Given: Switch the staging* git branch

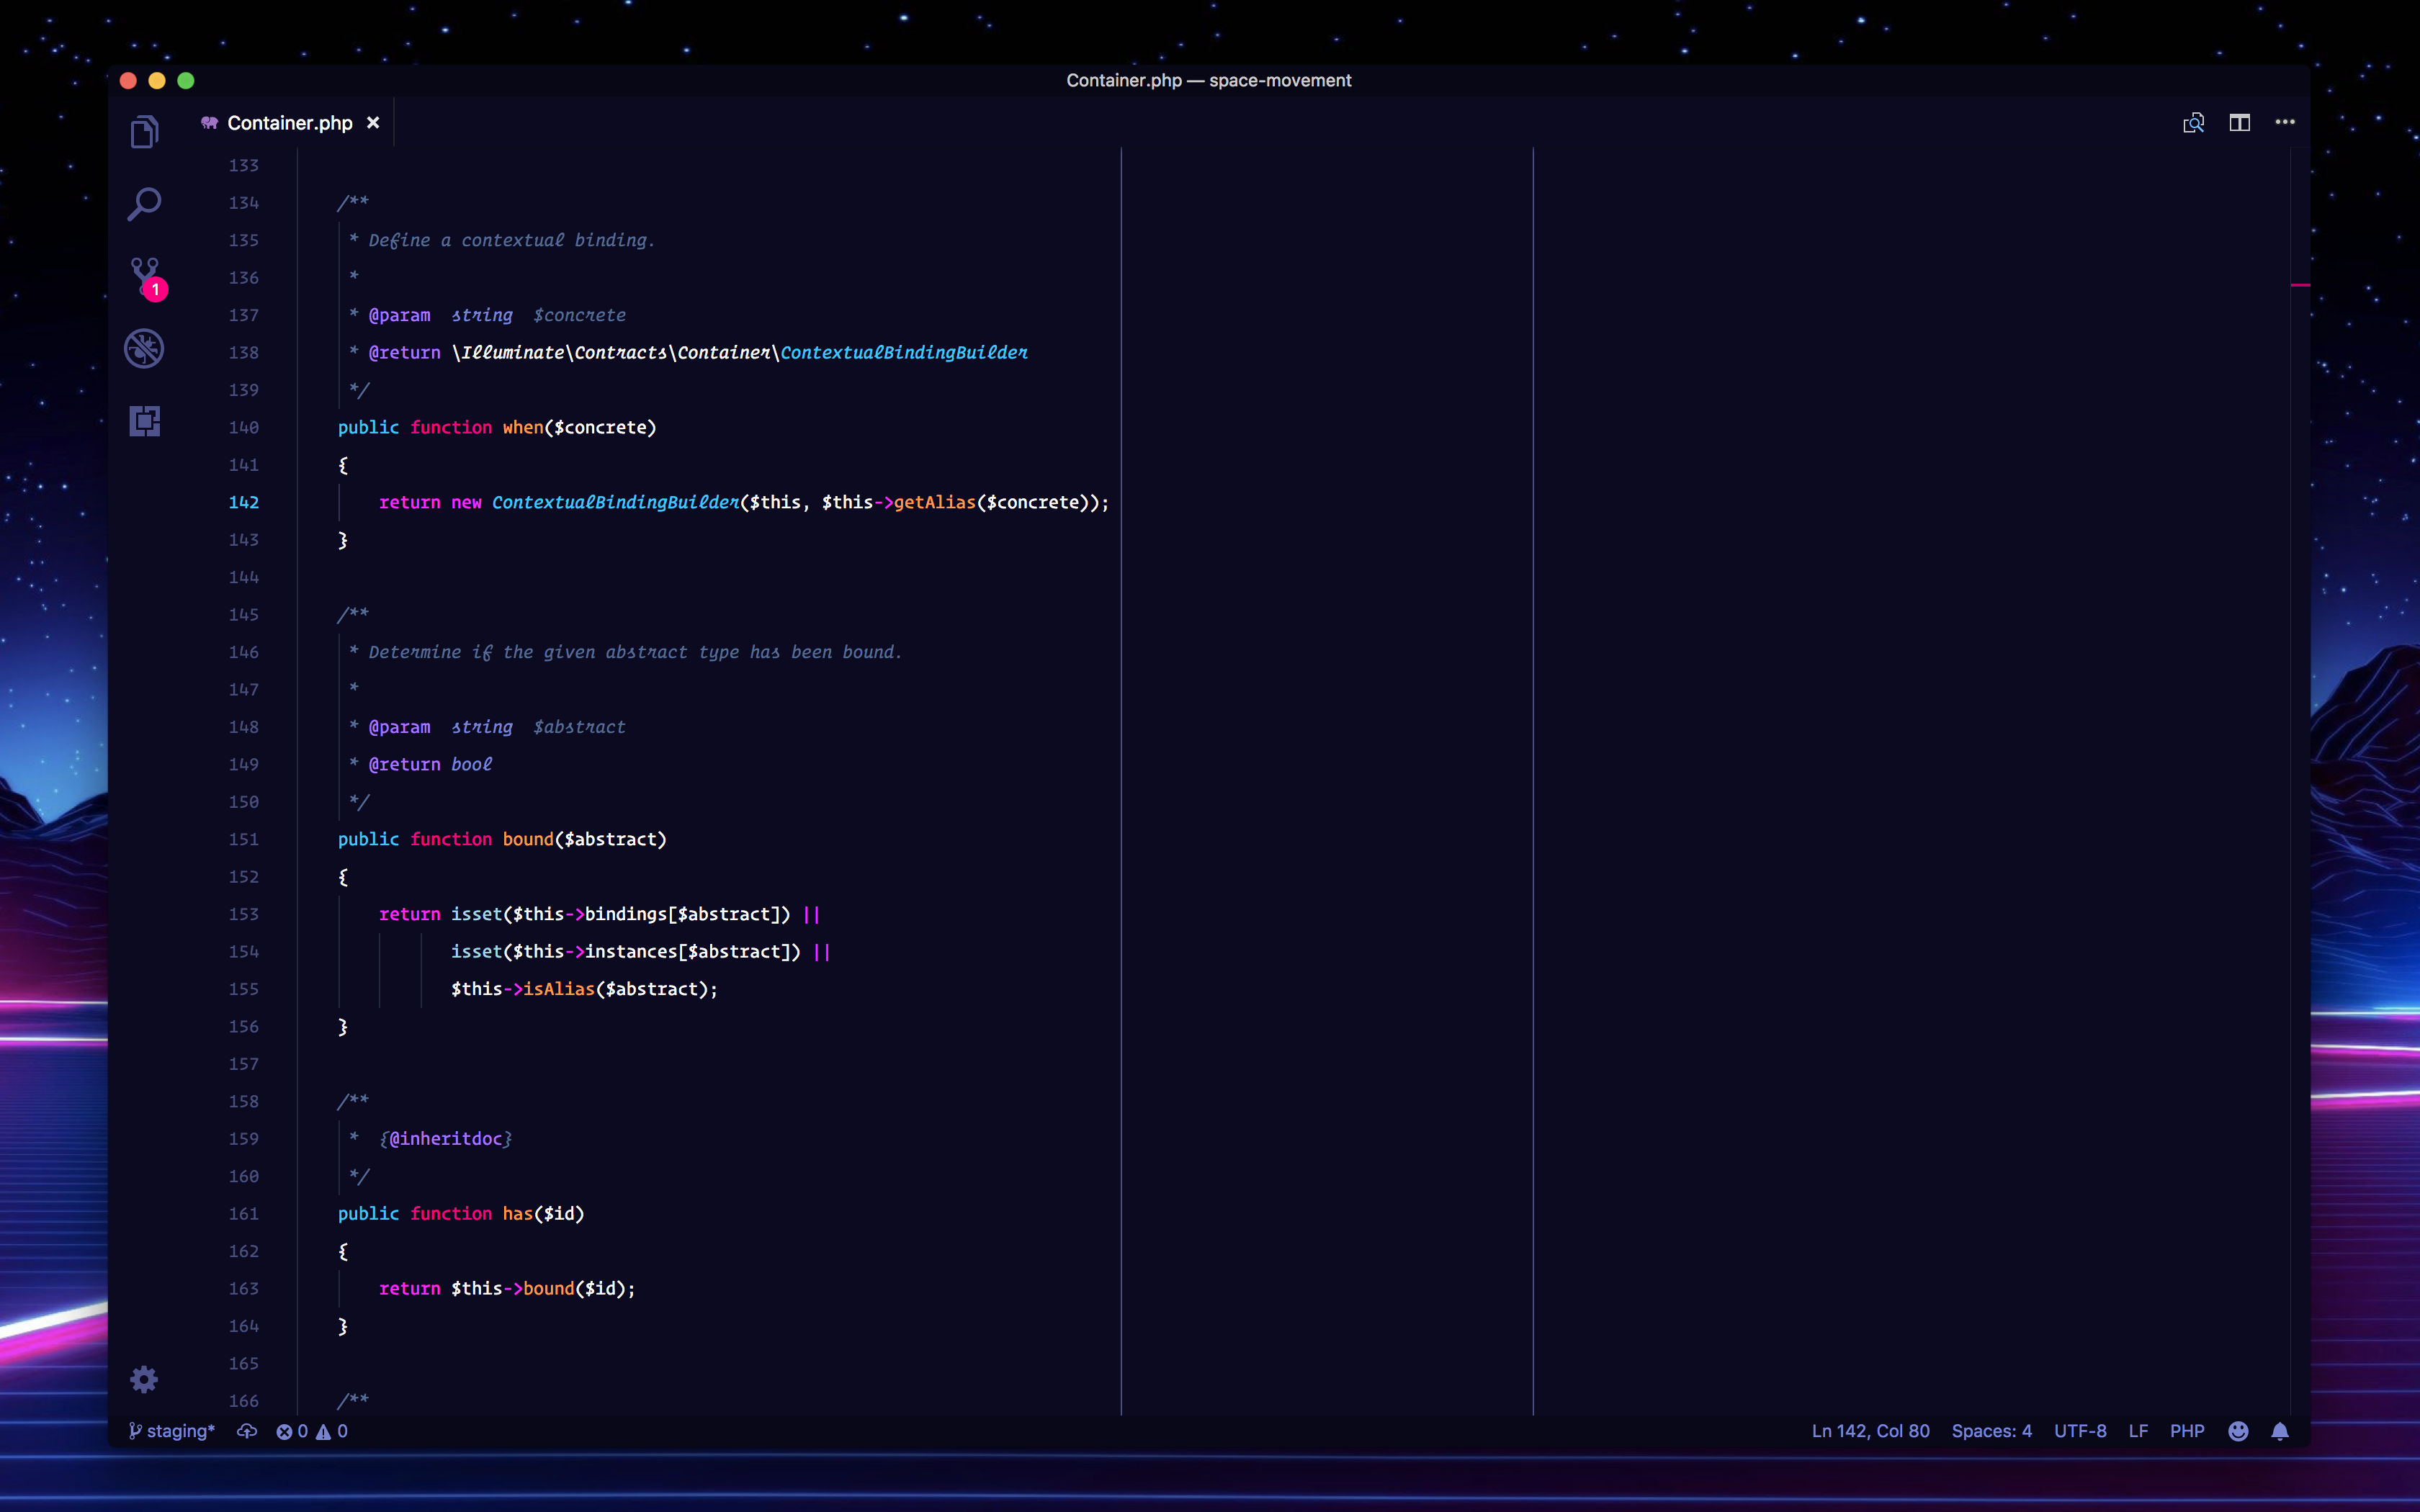Looking at the screenshot, I should (172, 1431).
